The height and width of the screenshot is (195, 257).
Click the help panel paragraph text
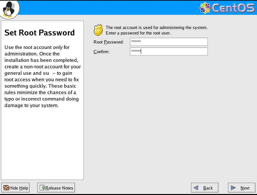[x=42, y=76]
